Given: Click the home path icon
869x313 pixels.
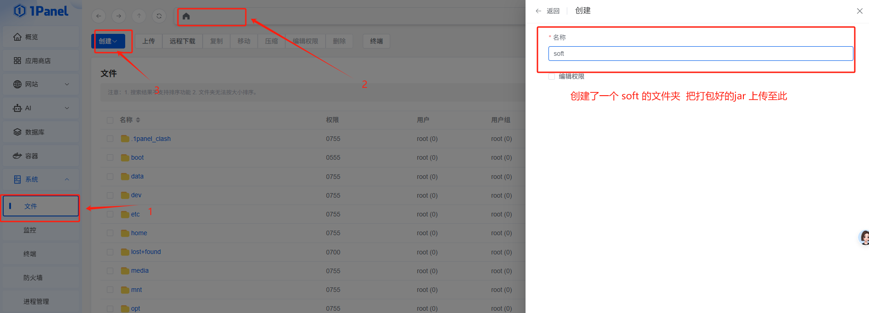Looking at the screenshot, I should [x=186, y=16].
